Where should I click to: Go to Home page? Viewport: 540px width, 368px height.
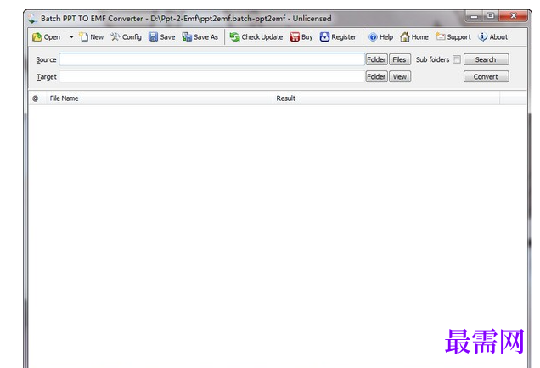coord(414,36)
